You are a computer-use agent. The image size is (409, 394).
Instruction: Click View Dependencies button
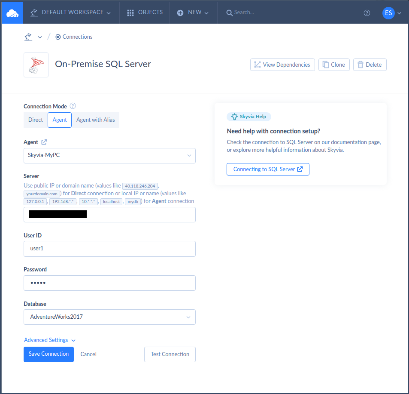(x=282, y=65)
